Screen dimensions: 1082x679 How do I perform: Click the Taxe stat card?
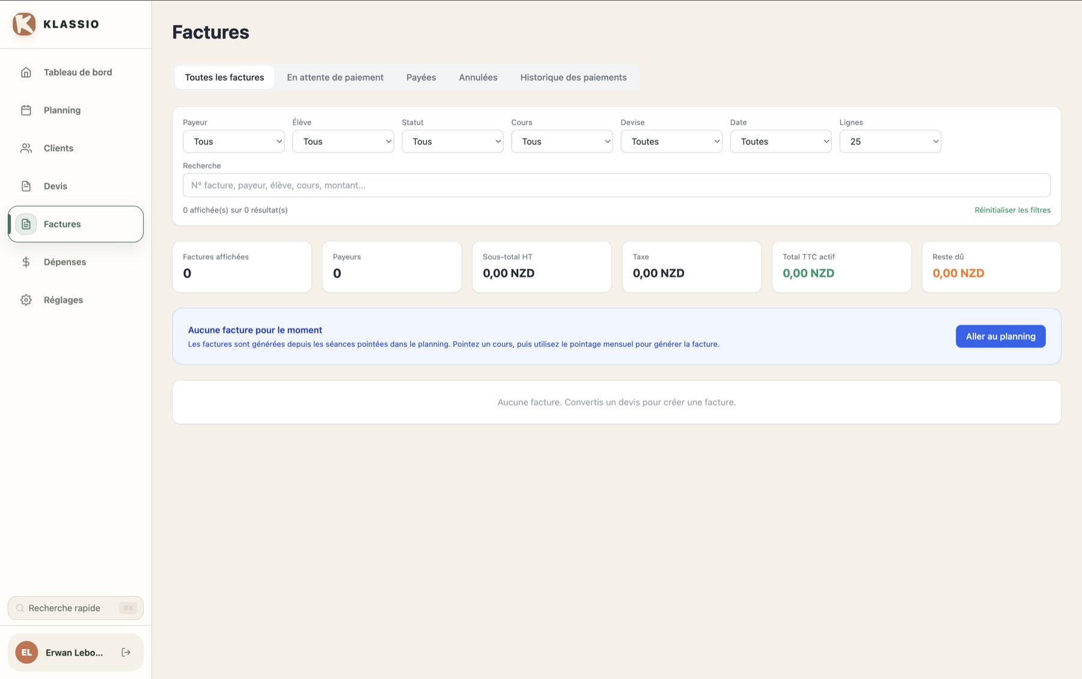691,267
